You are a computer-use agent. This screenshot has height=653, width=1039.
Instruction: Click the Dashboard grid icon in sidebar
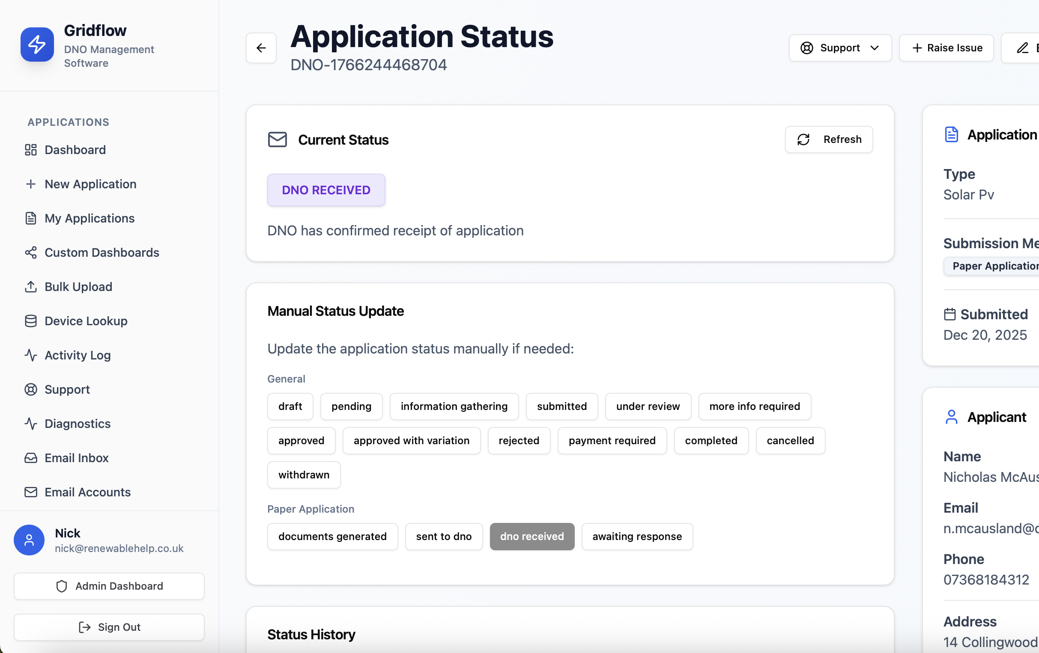[x=31, y=150]
